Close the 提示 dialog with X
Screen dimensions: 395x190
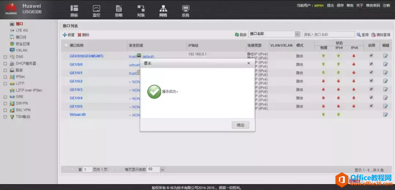[x=249, y=63]
